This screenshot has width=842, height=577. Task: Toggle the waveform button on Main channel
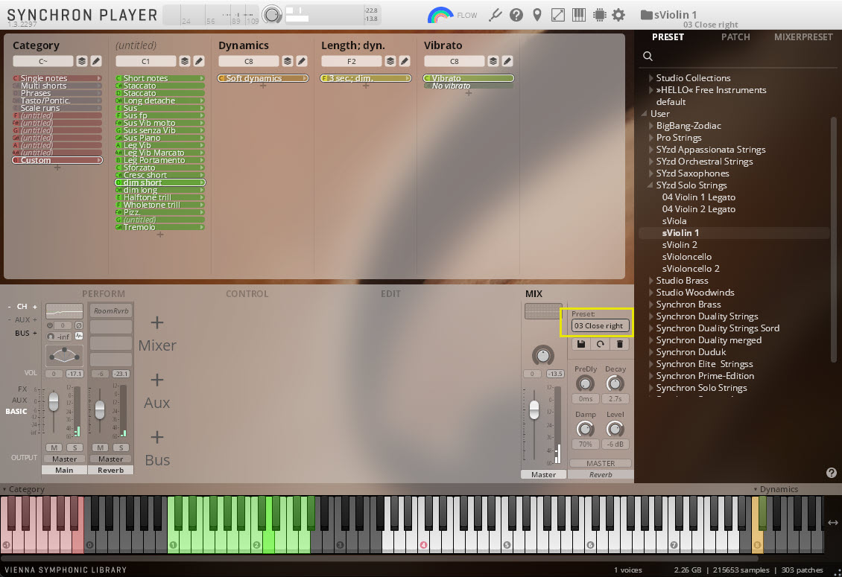[x=79, y=336]
